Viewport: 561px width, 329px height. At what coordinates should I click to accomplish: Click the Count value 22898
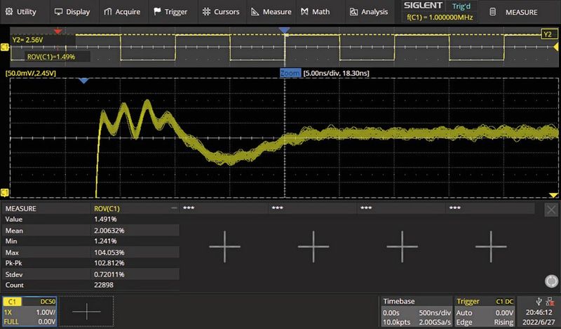tap(104, 285)
